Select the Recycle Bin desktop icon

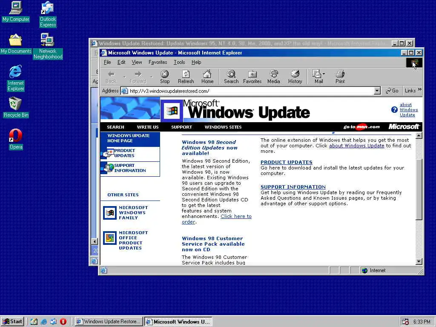(16, 107)
